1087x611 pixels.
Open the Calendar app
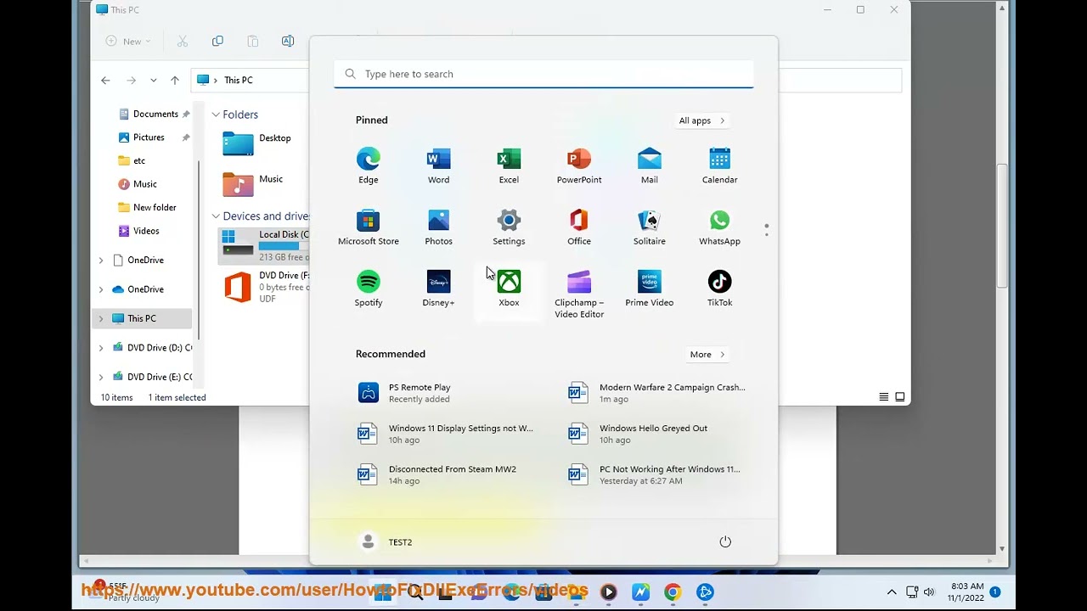point(719,165)
